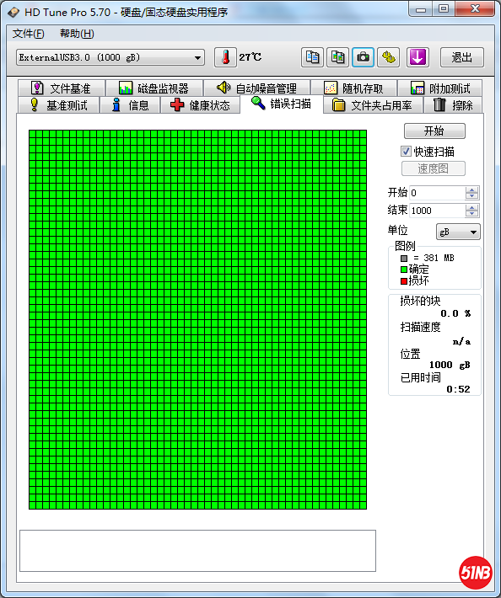Close the HD Tune Pro window
Image resolution: width=501 pixels, height=598 pixels.
[475, 8]
